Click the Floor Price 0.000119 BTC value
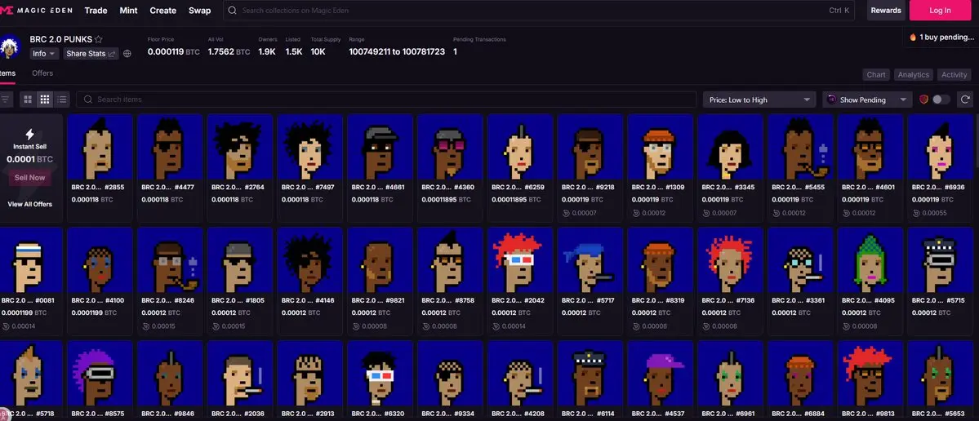 tap(174, 51)
